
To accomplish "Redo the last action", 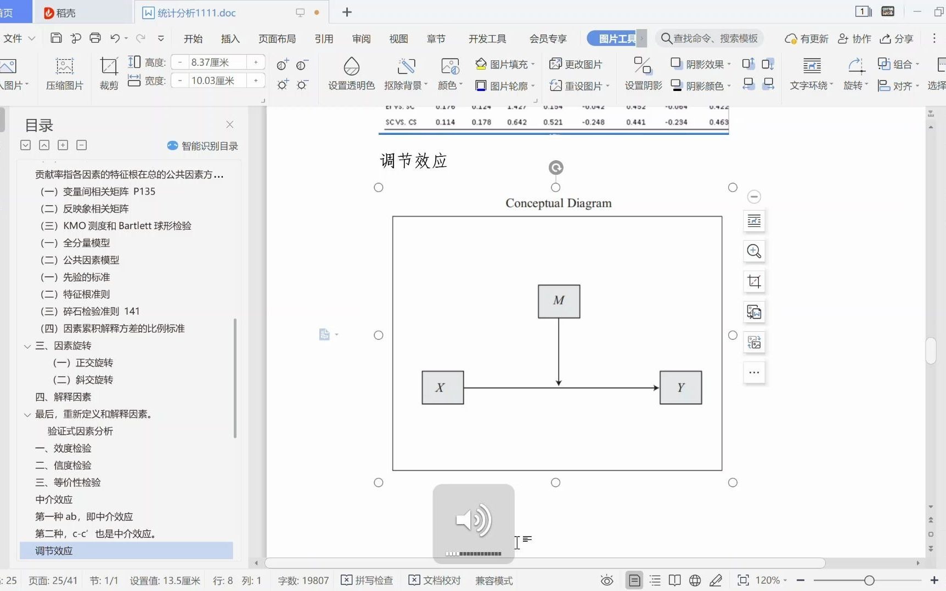I will pos(141,38).
